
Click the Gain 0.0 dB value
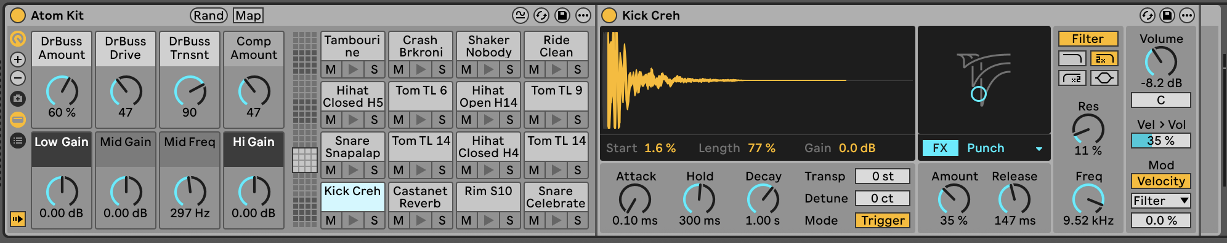(857, 148)
